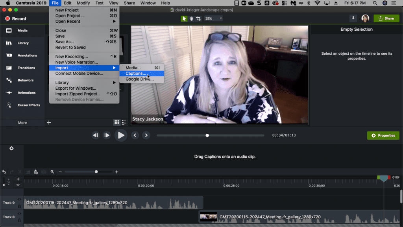
Task: Switch media bin to list view
Action: pyautogui.click(x=124, y=122)
